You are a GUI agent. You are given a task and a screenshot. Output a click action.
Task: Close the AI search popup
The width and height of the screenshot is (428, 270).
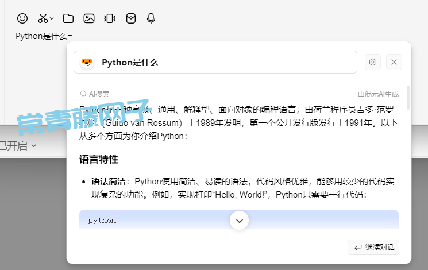[x=394, y=62]
